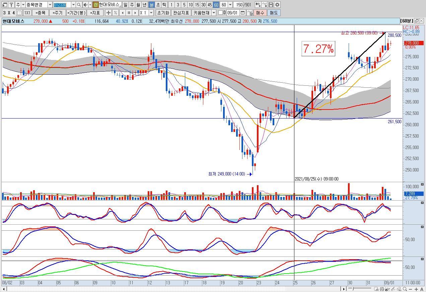Close the volume indicator panel
Screen dimensions: 426x292
coord(422,185)
